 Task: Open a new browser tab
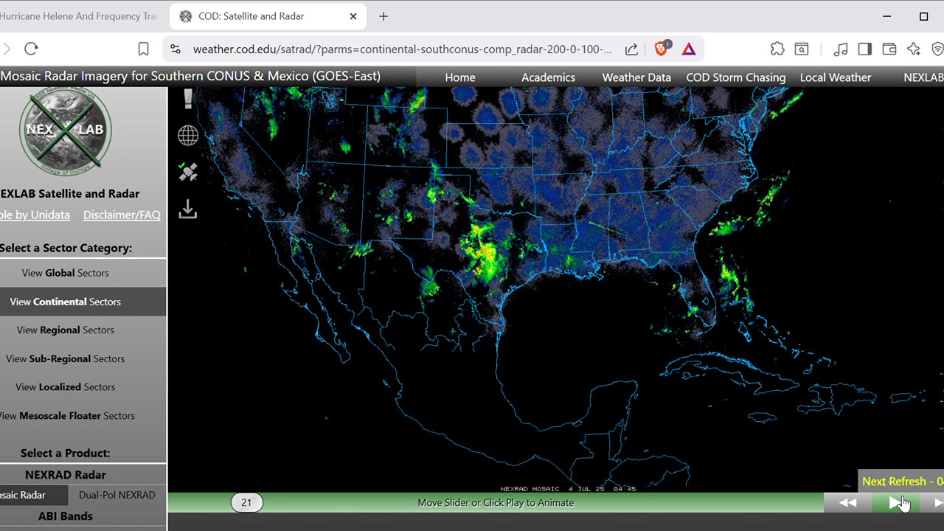[x=383, y=16]
